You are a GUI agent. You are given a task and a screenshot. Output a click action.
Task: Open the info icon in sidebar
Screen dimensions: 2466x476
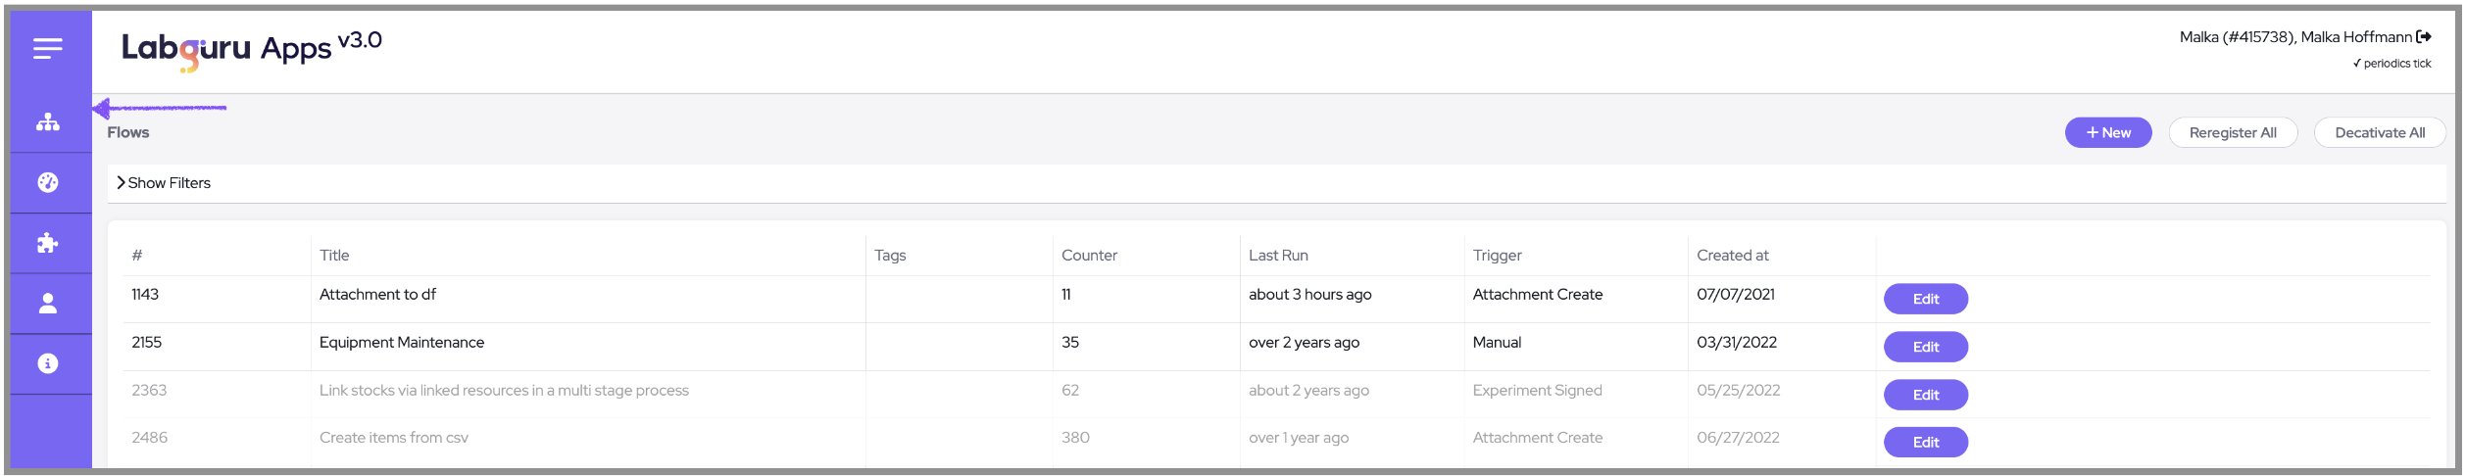(x=48, y=363)
